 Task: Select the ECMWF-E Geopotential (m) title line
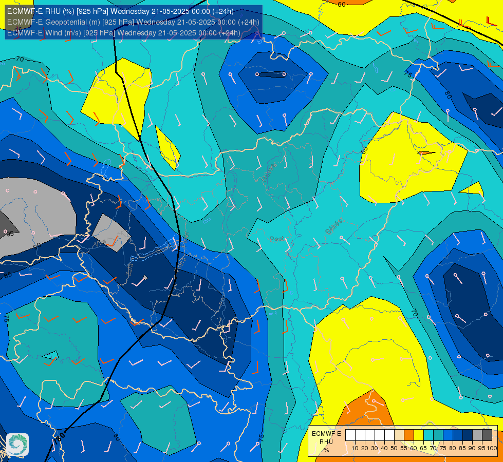click(x=133, y=22)
